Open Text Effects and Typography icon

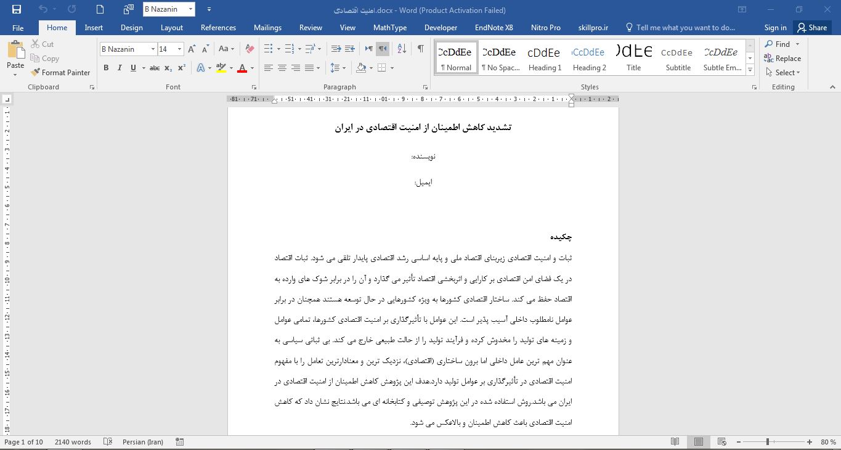tap(201, 68)
